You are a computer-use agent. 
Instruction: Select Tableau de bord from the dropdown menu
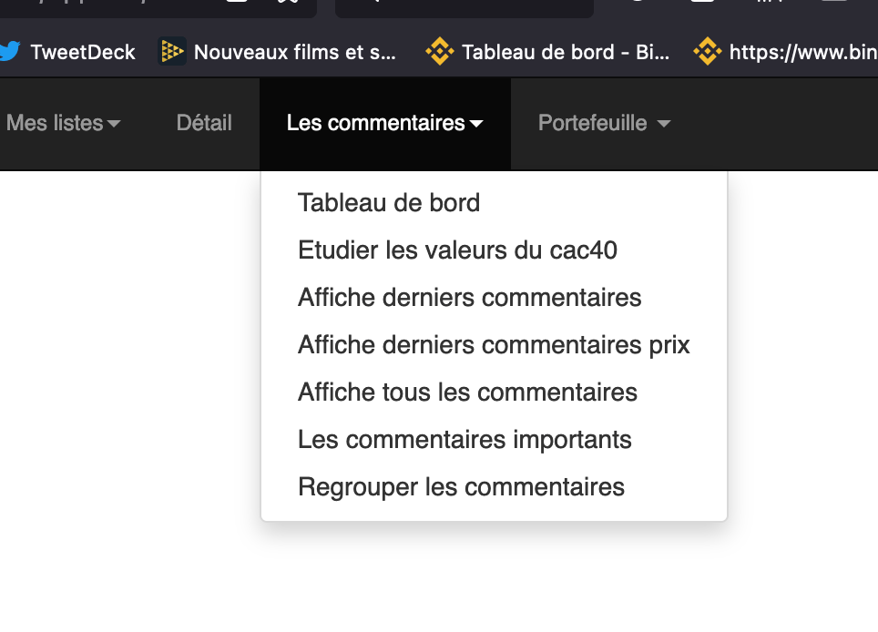[x=389, y=202]
